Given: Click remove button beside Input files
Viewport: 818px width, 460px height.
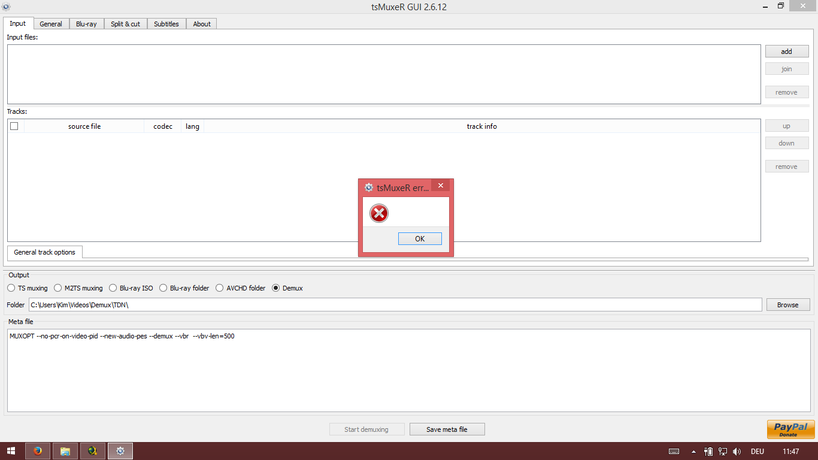Looking at the screenshot, I should (x=787, y=92).
